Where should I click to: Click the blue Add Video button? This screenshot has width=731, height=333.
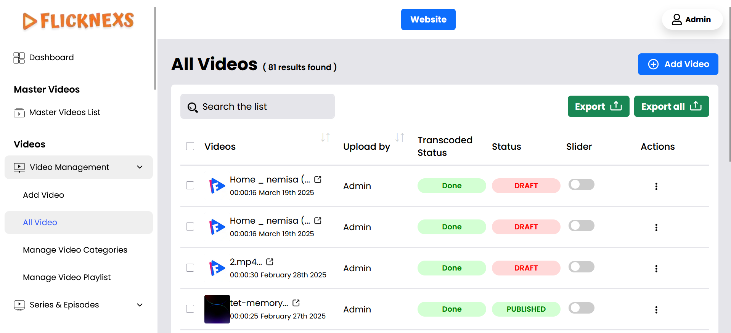(678, 64)
